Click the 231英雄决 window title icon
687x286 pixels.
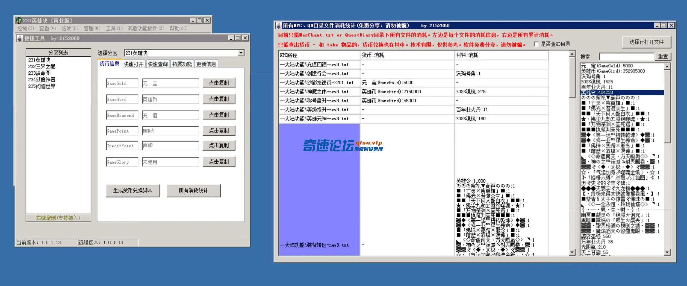(x=19, y=21)
